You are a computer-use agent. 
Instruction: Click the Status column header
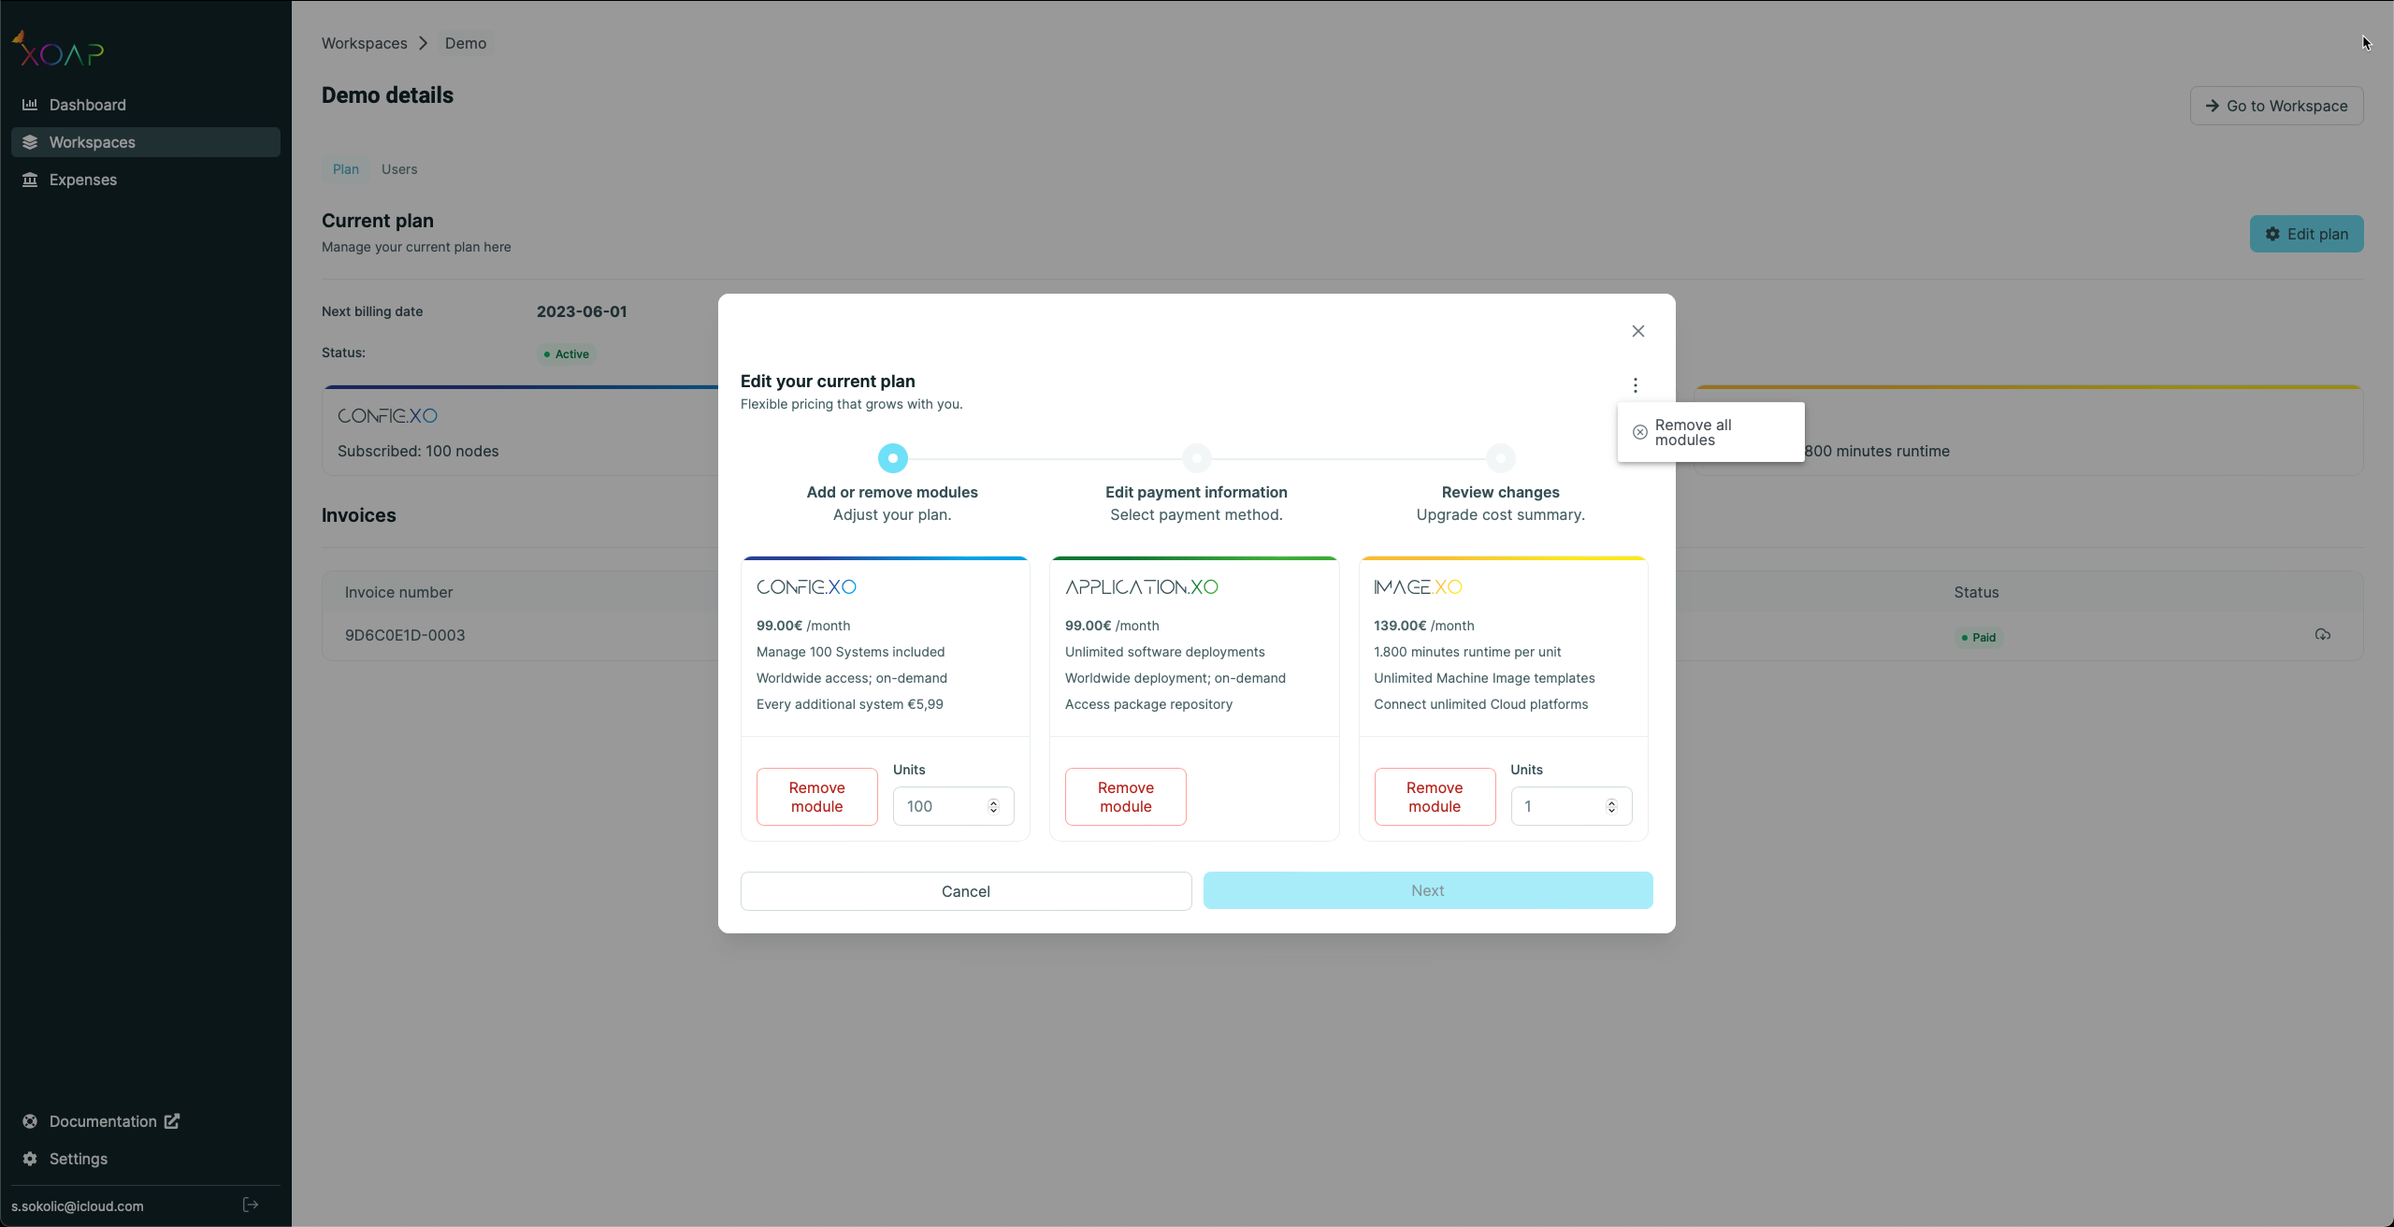pyautogui.click(x=1976, y=592)
